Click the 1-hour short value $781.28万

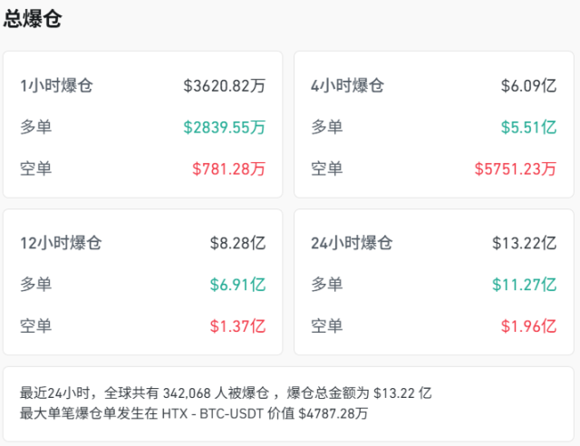(x=229, y=168)
